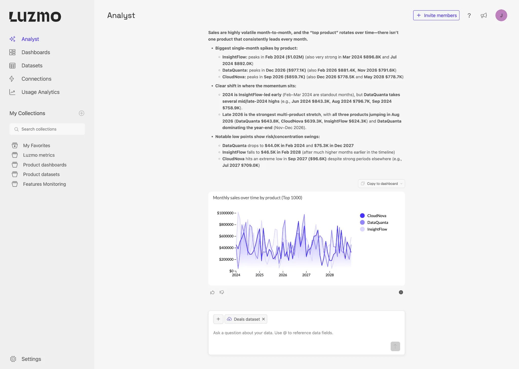Image resolution: width=519 pixels, height=369 pixels.
Task: Open the help question mark icon
Action: (x=469, y=15)
